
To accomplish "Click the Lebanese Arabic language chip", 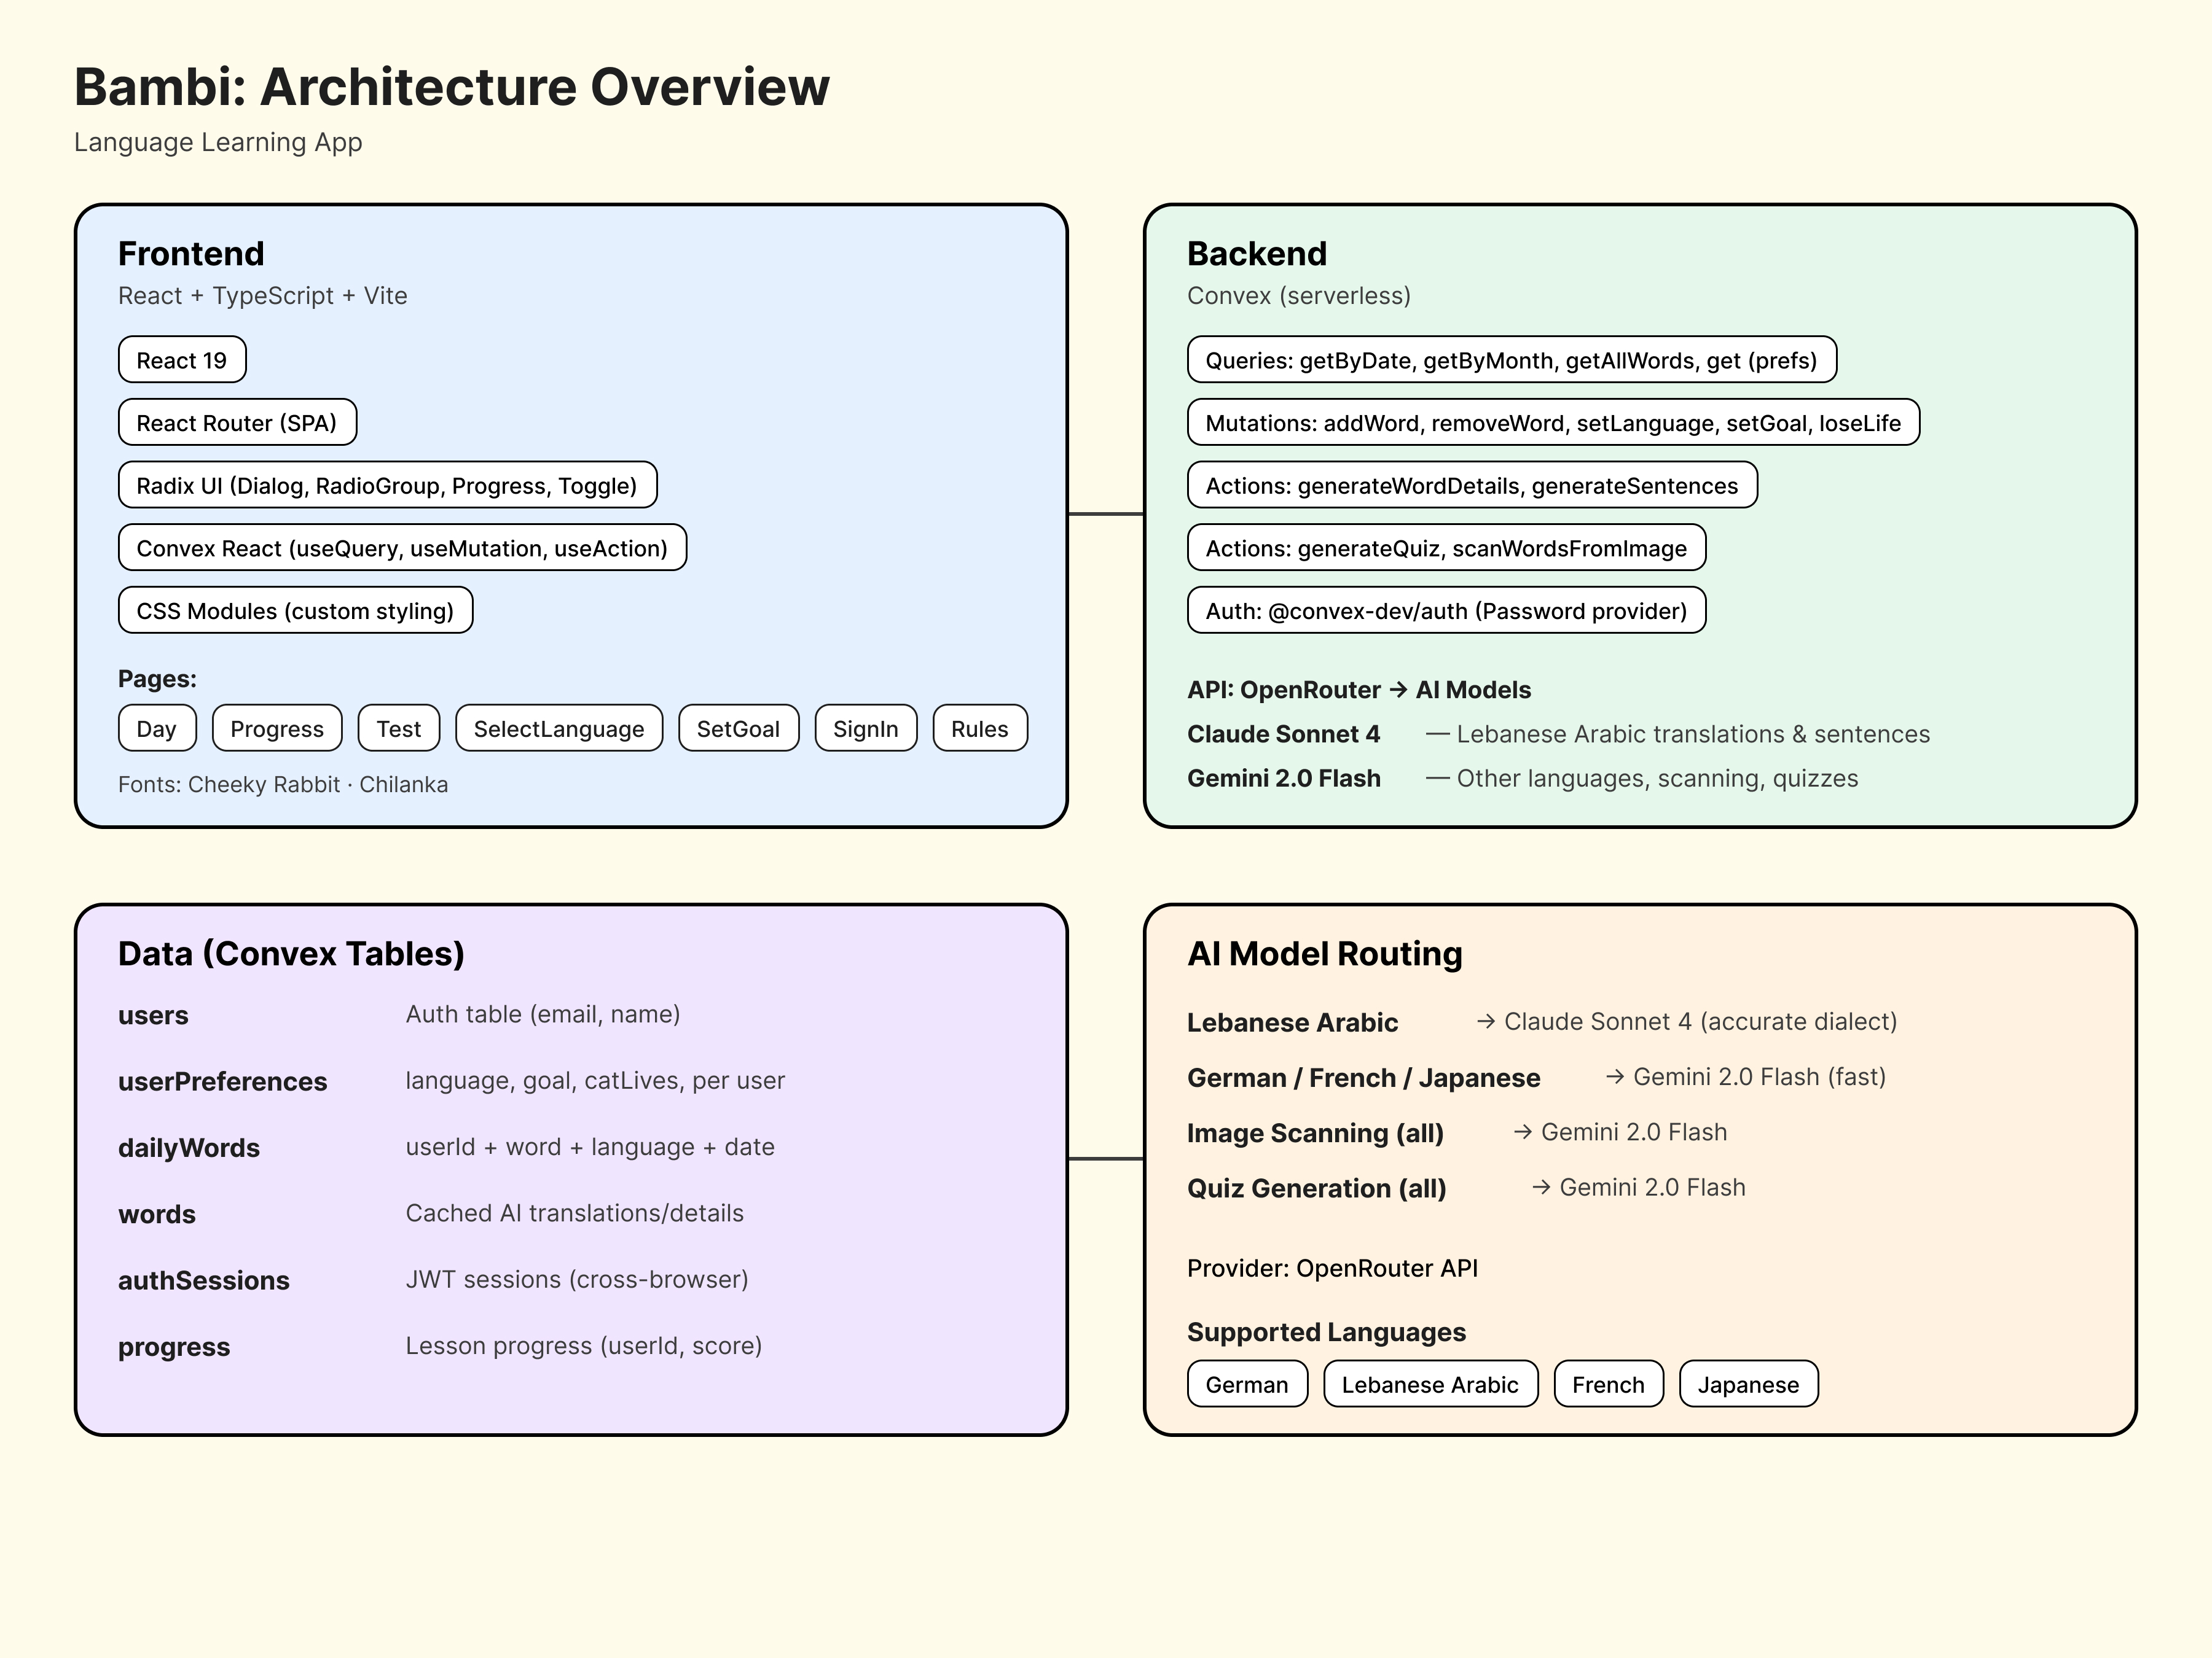I will (1430, 1384).
